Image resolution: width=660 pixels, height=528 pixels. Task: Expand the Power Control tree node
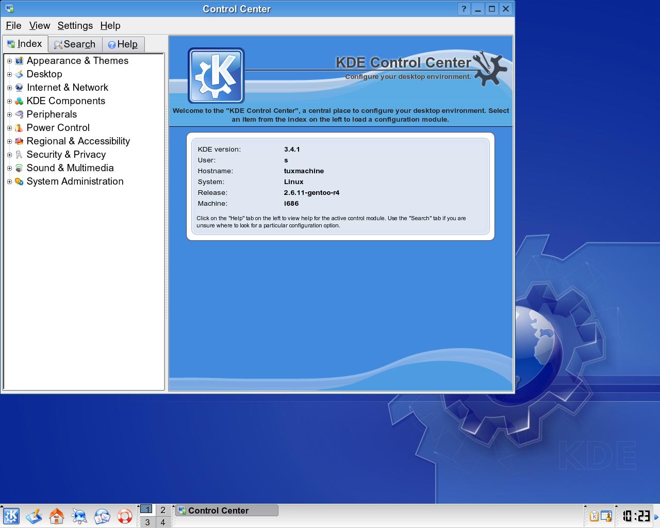tap(9, 128)
